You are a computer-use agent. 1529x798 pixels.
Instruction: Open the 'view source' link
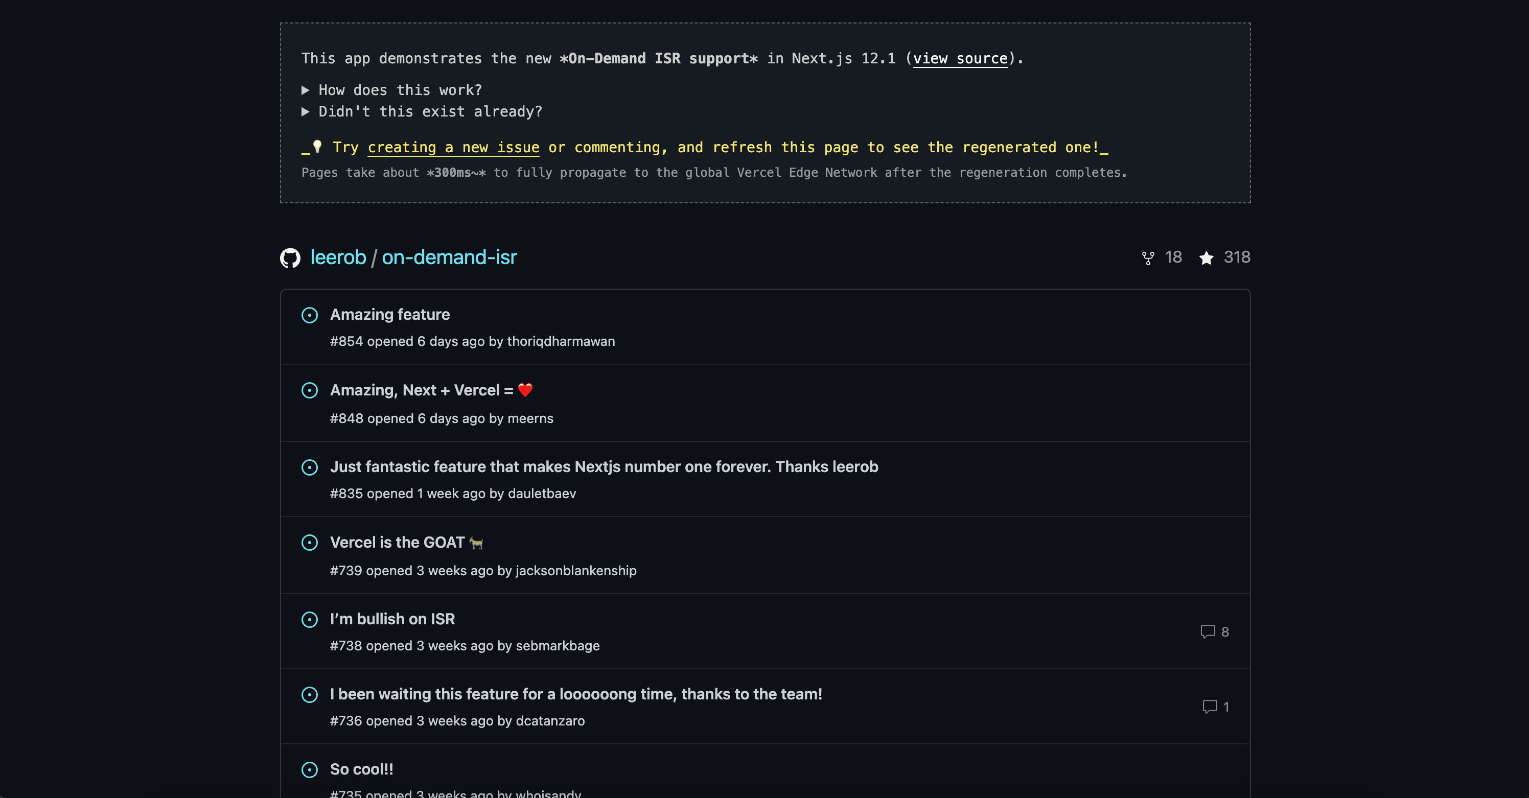click(960, 59)
